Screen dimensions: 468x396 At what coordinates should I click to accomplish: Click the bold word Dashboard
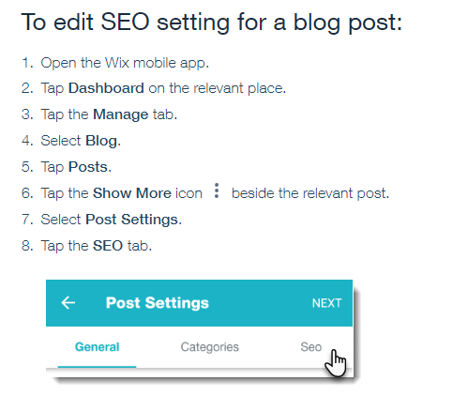[x=106, y=88]
